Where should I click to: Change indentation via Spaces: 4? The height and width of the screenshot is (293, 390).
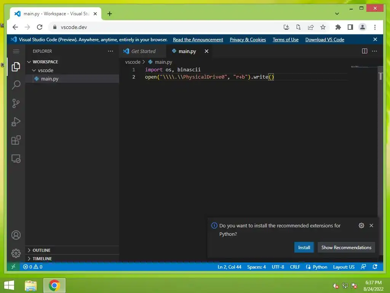point(256,267)
